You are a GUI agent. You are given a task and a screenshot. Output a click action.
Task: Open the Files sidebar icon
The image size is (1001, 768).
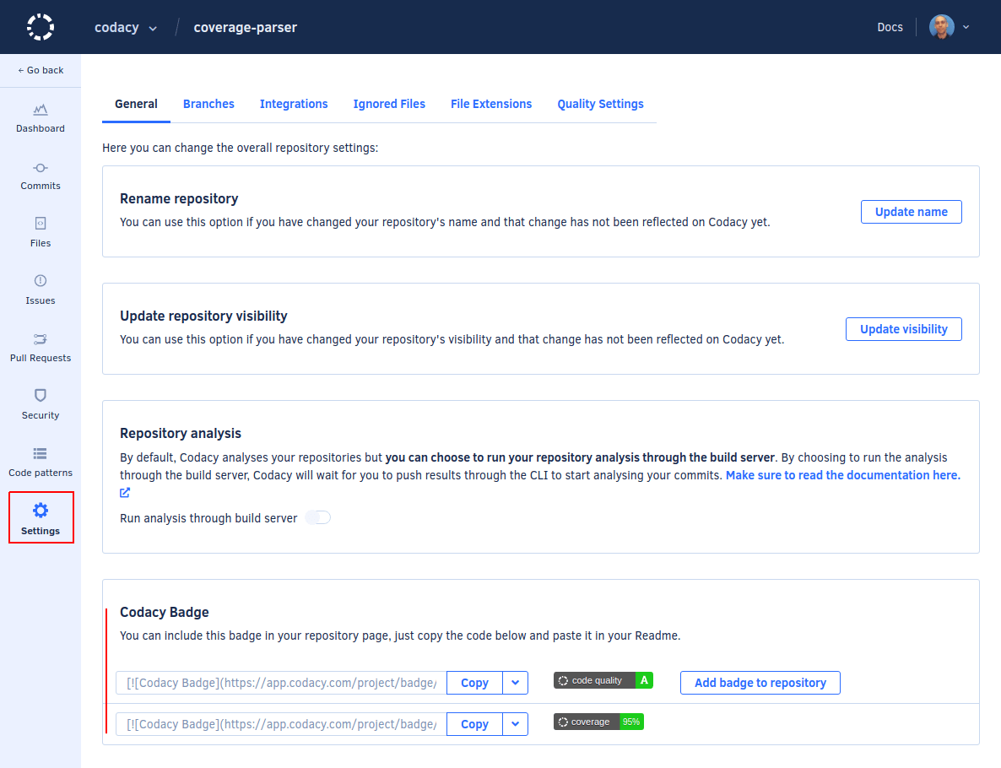point(41,224)
